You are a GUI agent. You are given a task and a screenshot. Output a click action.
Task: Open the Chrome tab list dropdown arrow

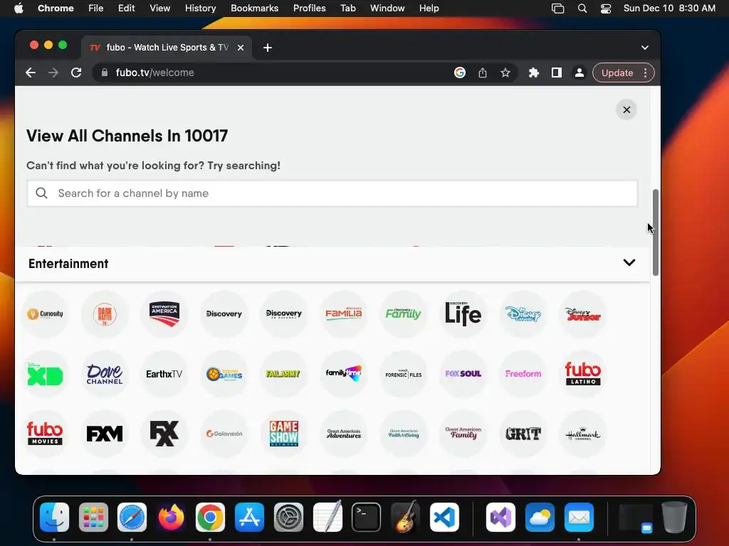645,48
